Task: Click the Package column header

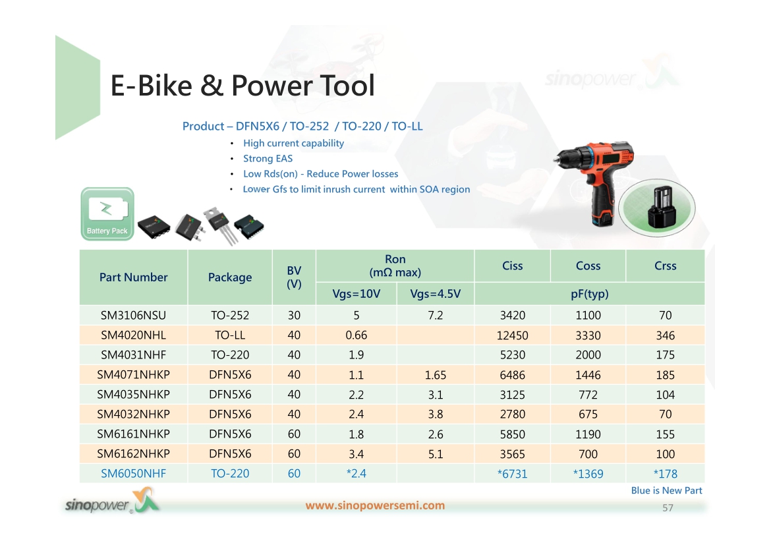Action: pyautogui.click(x=229, y=277)
